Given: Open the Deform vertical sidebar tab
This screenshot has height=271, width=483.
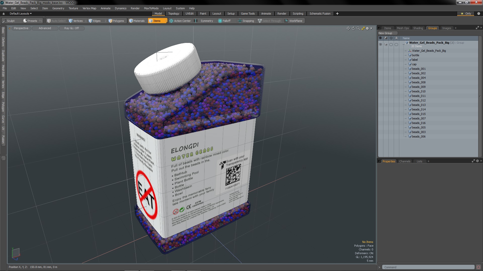Looking at the screenshot, I should click(3, 42).
